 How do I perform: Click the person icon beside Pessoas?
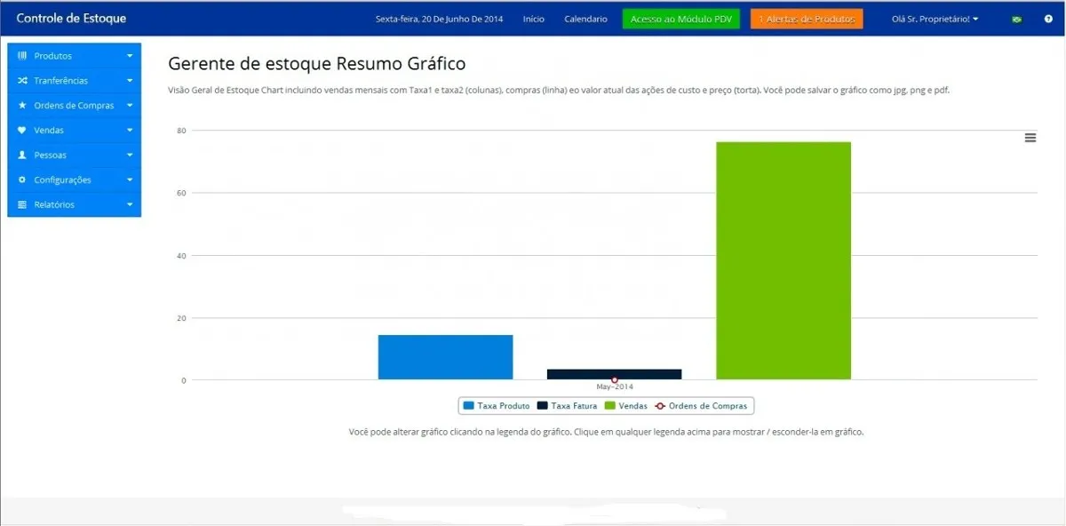[x=22, y=155]
